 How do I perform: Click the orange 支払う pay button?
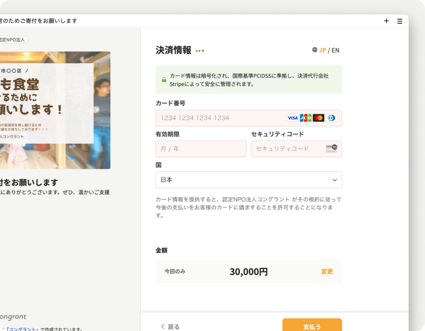pos(312,325)
